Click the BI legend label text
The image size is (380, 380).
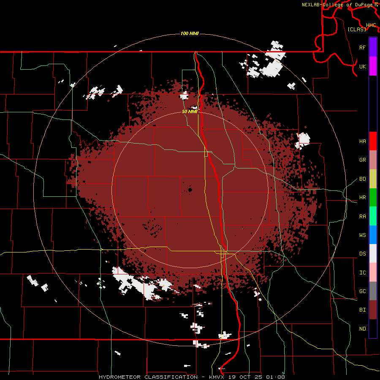(362, 310)
